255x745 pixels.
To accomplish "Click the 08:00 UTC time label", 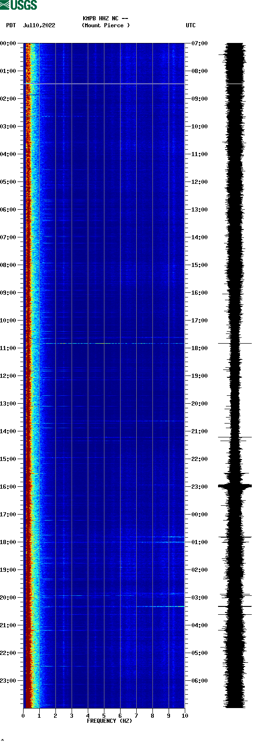I will point(200,71).
